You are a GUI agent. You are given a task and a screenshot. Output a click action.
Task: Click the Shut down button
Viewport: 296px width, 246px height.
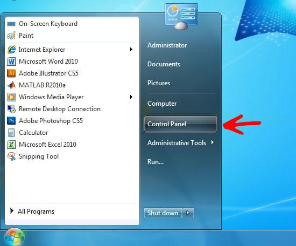(x=163, y=213)
